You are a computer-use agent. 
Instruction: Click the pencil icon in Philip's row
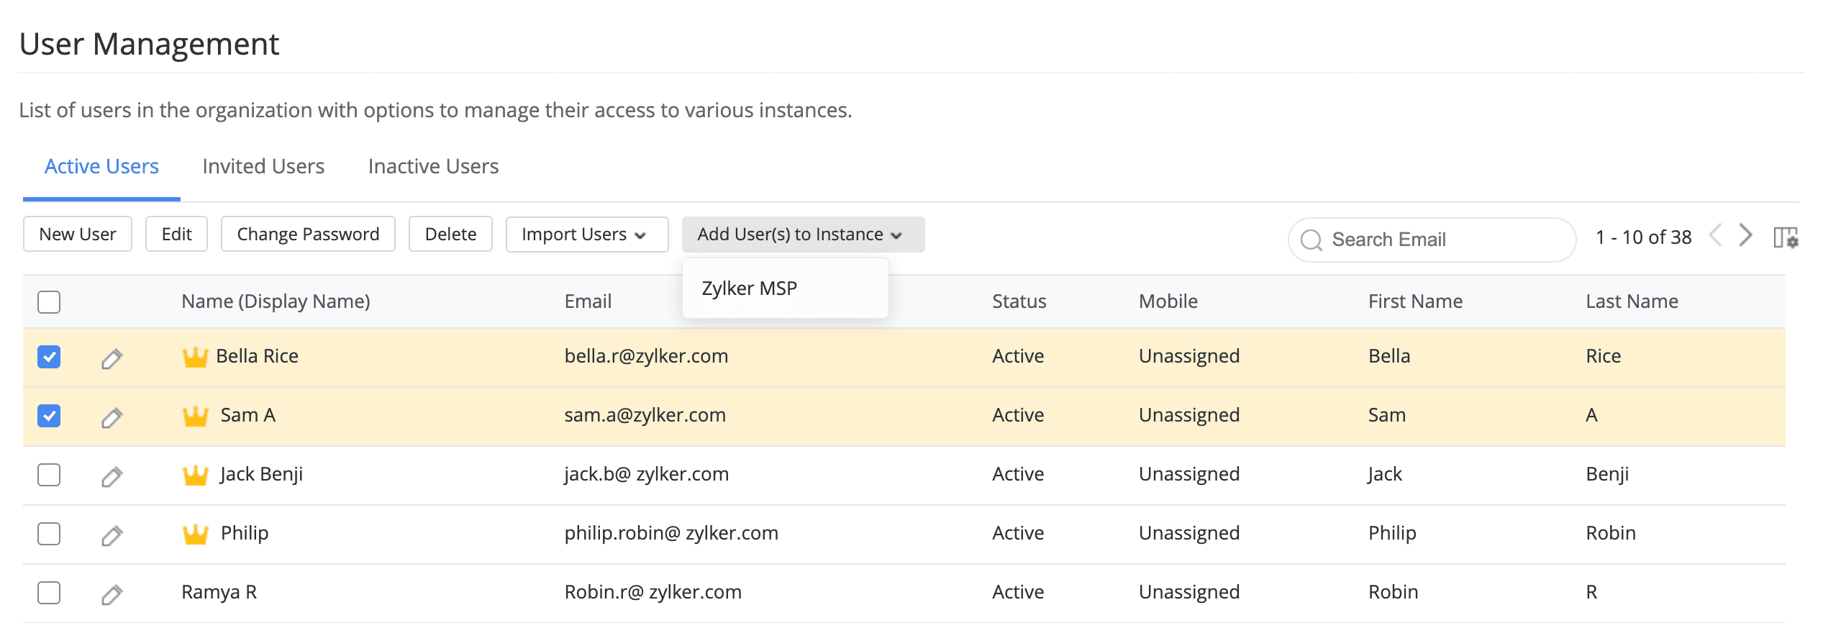(x=112, y=535)
